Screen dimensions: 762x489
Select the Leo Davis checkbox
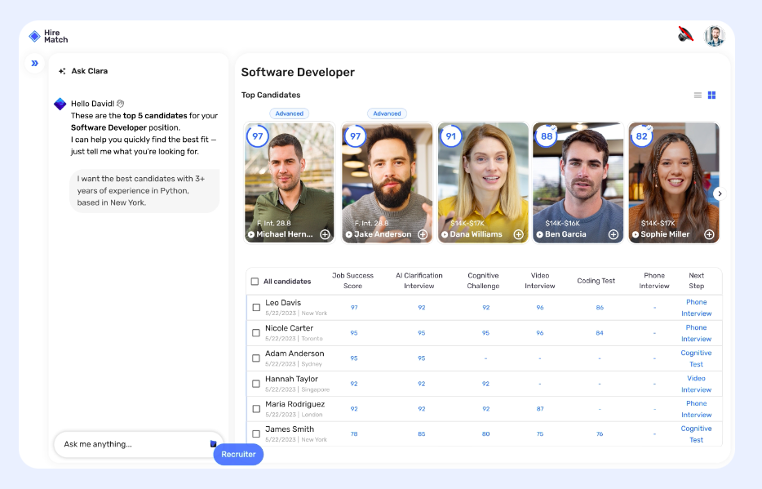[256, 307]
